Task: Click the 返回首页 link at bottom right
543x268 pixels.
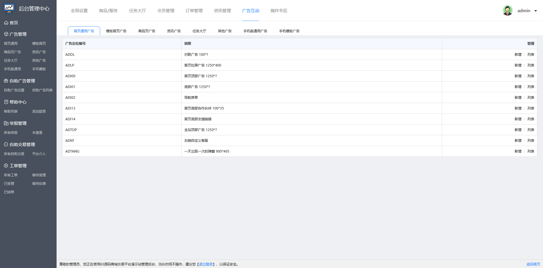Action: pos(533,264)
